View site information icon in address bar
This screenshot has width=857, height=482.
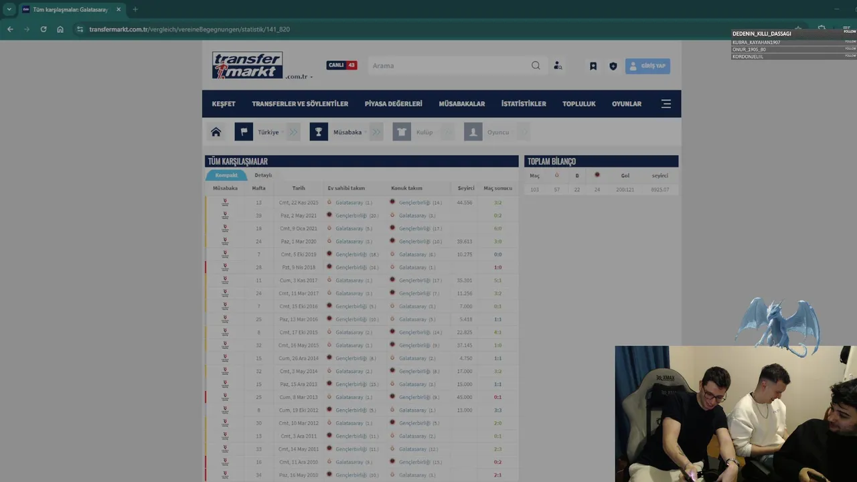click(x=80, y=29)
